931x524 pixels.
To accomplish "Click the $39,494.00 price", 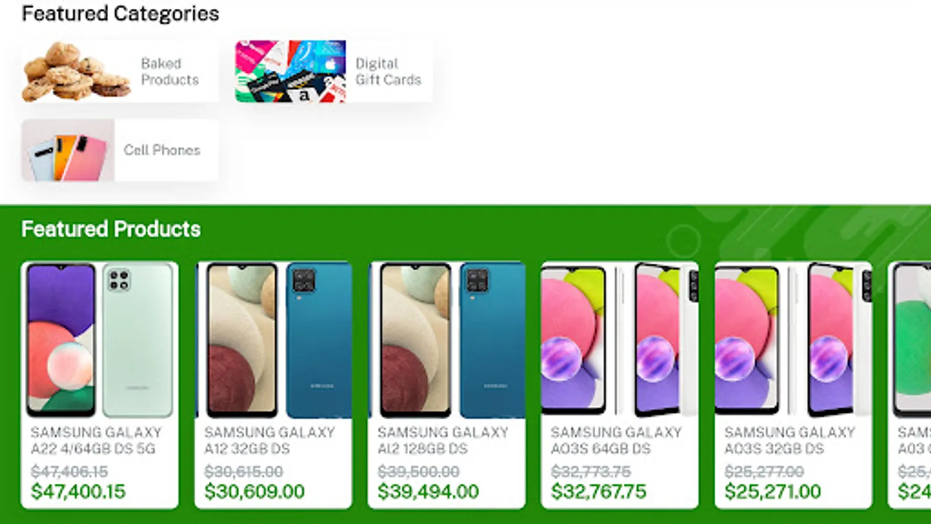I will [428, 491].
